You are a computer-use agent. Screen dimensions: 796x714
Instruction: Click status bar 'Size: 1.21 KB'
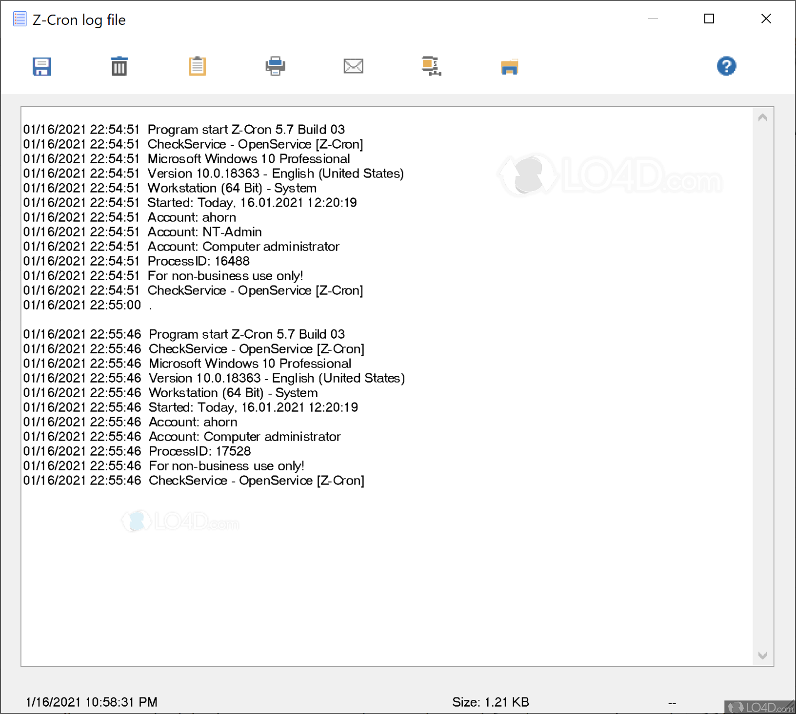point(490,702)
